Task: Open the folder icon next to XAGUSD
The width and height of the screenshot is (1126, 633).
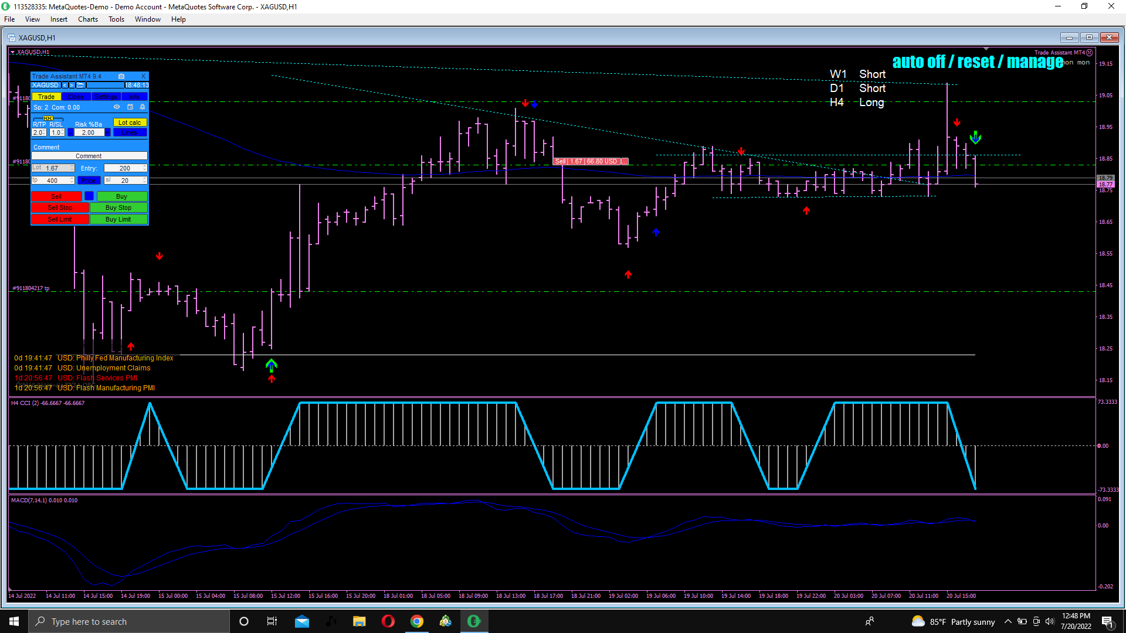Action: coord(81,85)
